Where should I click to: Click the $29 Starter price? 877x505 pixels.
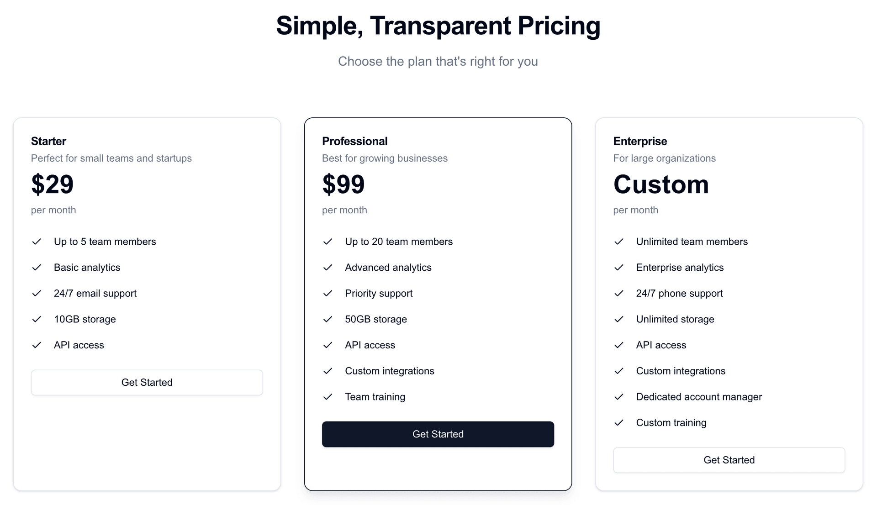[x=52, y=184]
